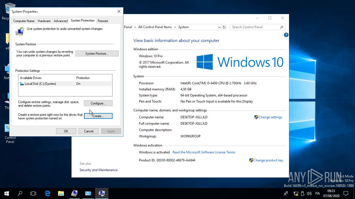
Task: Open the Change settings link
Action: [x=270, y=117]
